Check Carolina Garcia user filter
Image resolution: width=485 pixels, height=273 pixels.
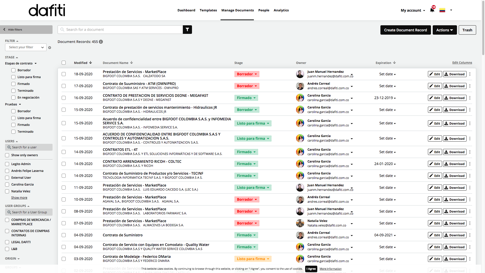tap(7, 185)
